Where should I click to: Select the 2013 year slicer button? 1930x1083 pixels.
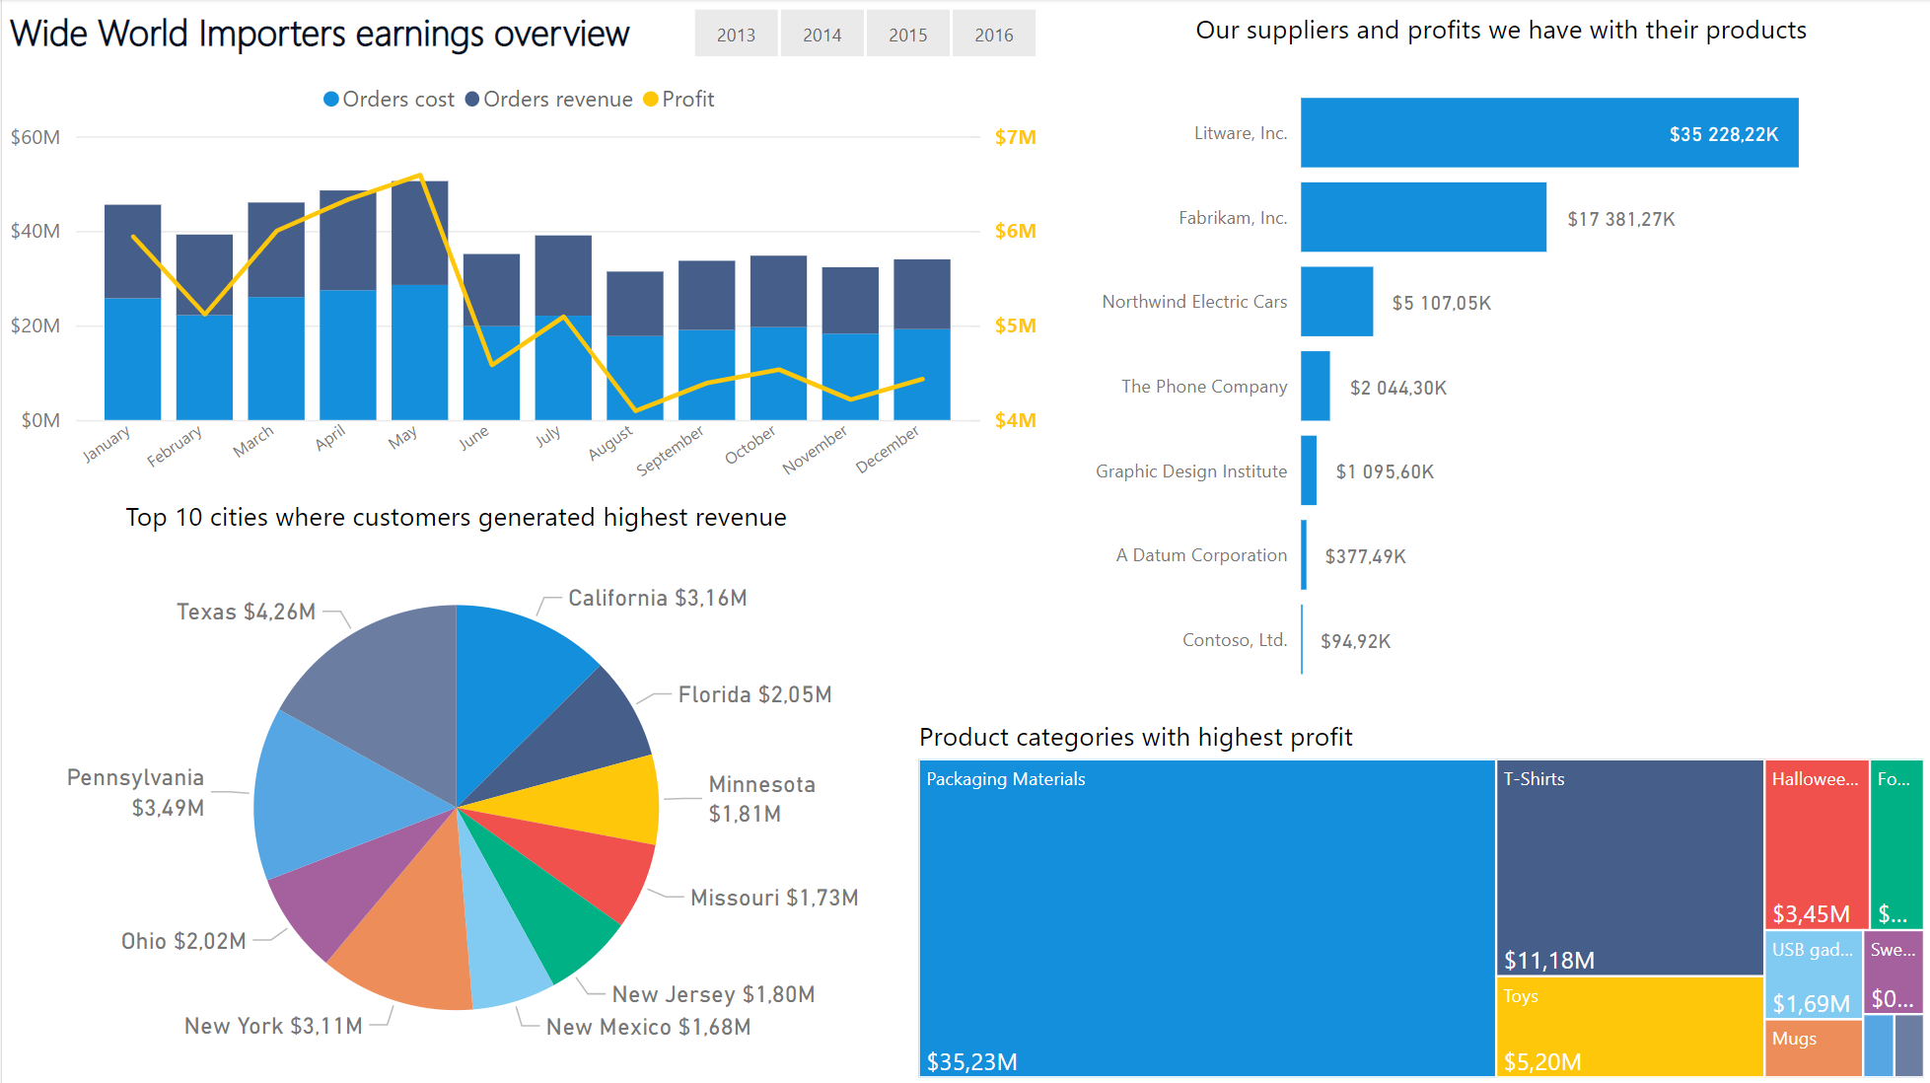click(x=736, y=35)
